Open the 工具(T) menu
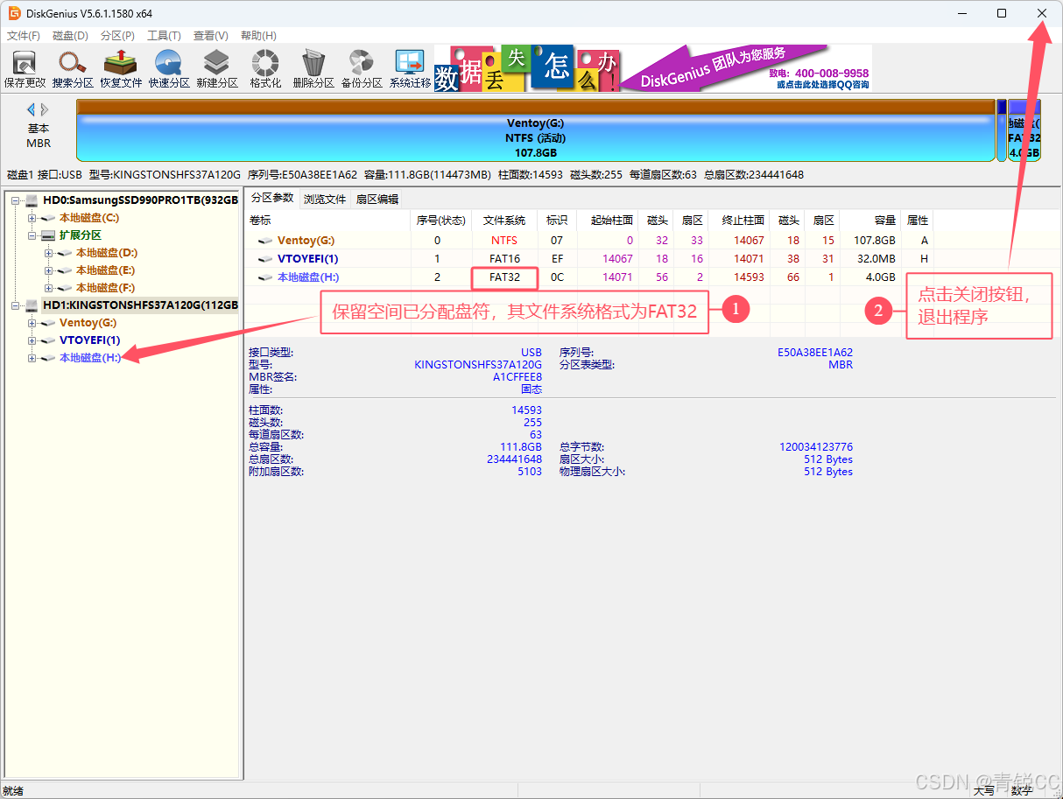The width and height of the screenshot is (1063, 799). click(x=164, y=36)
